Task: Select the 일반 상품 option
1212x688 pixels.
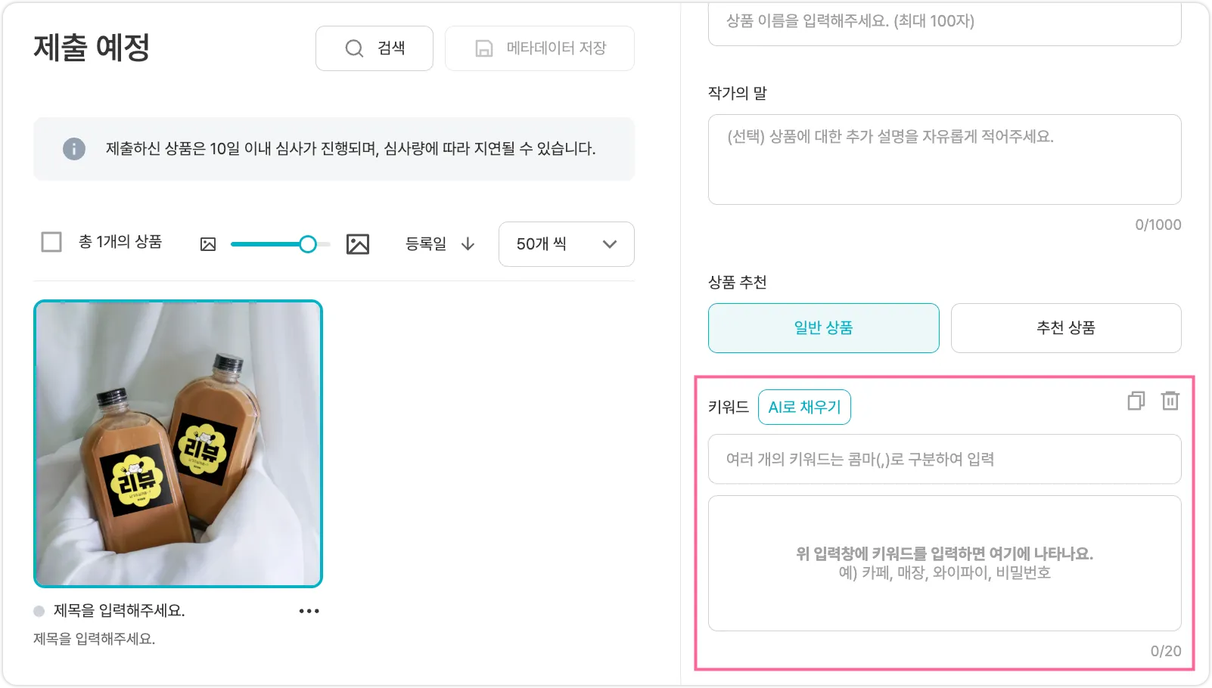Action: tap(823, 328)
